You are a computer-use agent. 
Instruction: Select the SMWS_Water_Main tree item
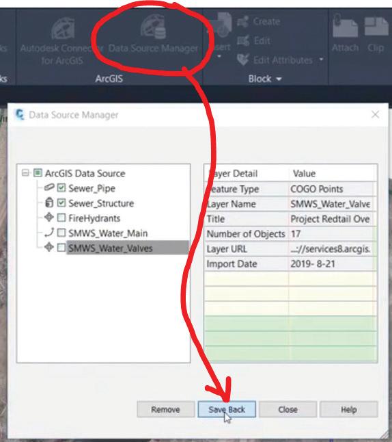[x=108, y=233]
